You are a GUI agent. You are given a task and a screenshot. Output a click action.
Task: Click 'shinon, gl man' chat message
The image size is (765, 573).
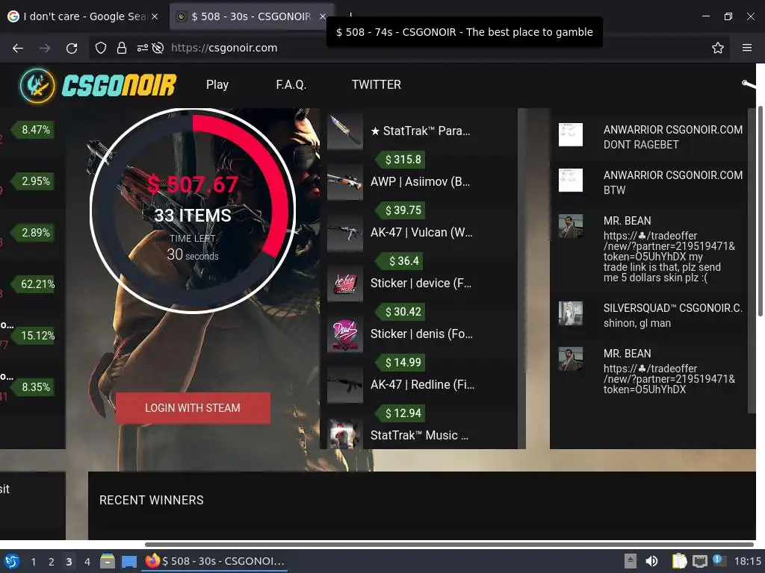pos(637,323)
